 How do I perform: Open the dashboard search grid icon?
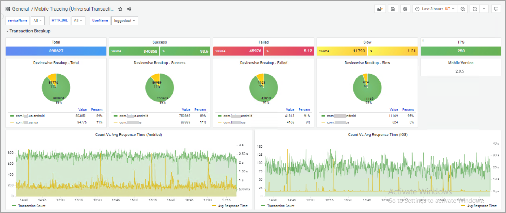click(8, 9)
